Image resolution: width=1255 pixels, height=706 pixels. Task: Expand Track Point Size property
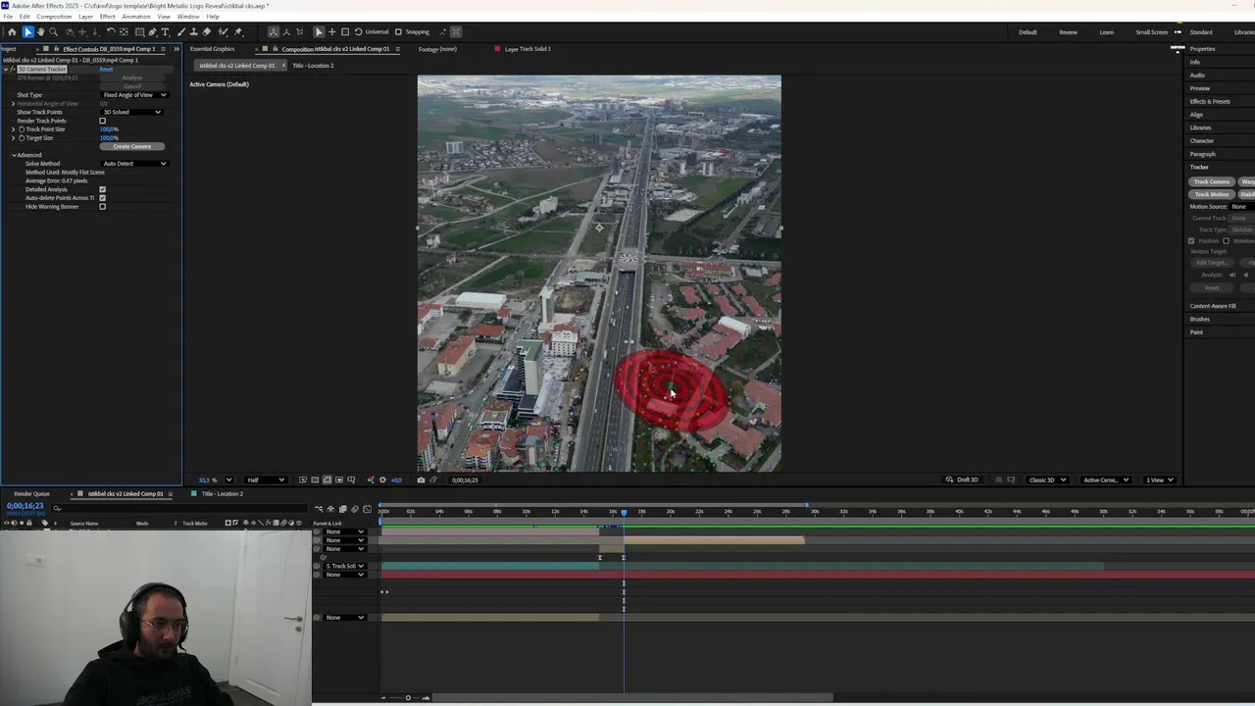(14, 129)
